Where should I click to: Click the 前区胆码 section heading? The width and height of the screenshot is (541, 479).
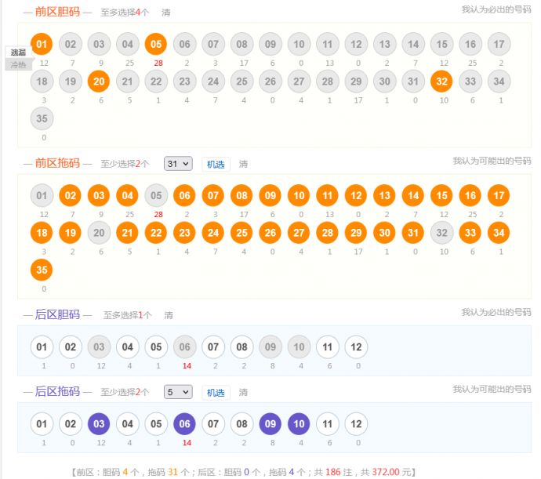[57, 12]
